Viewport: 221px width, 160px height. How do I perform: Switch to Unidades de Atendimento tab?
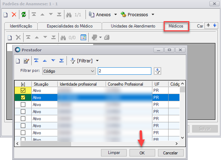[133, 26]
